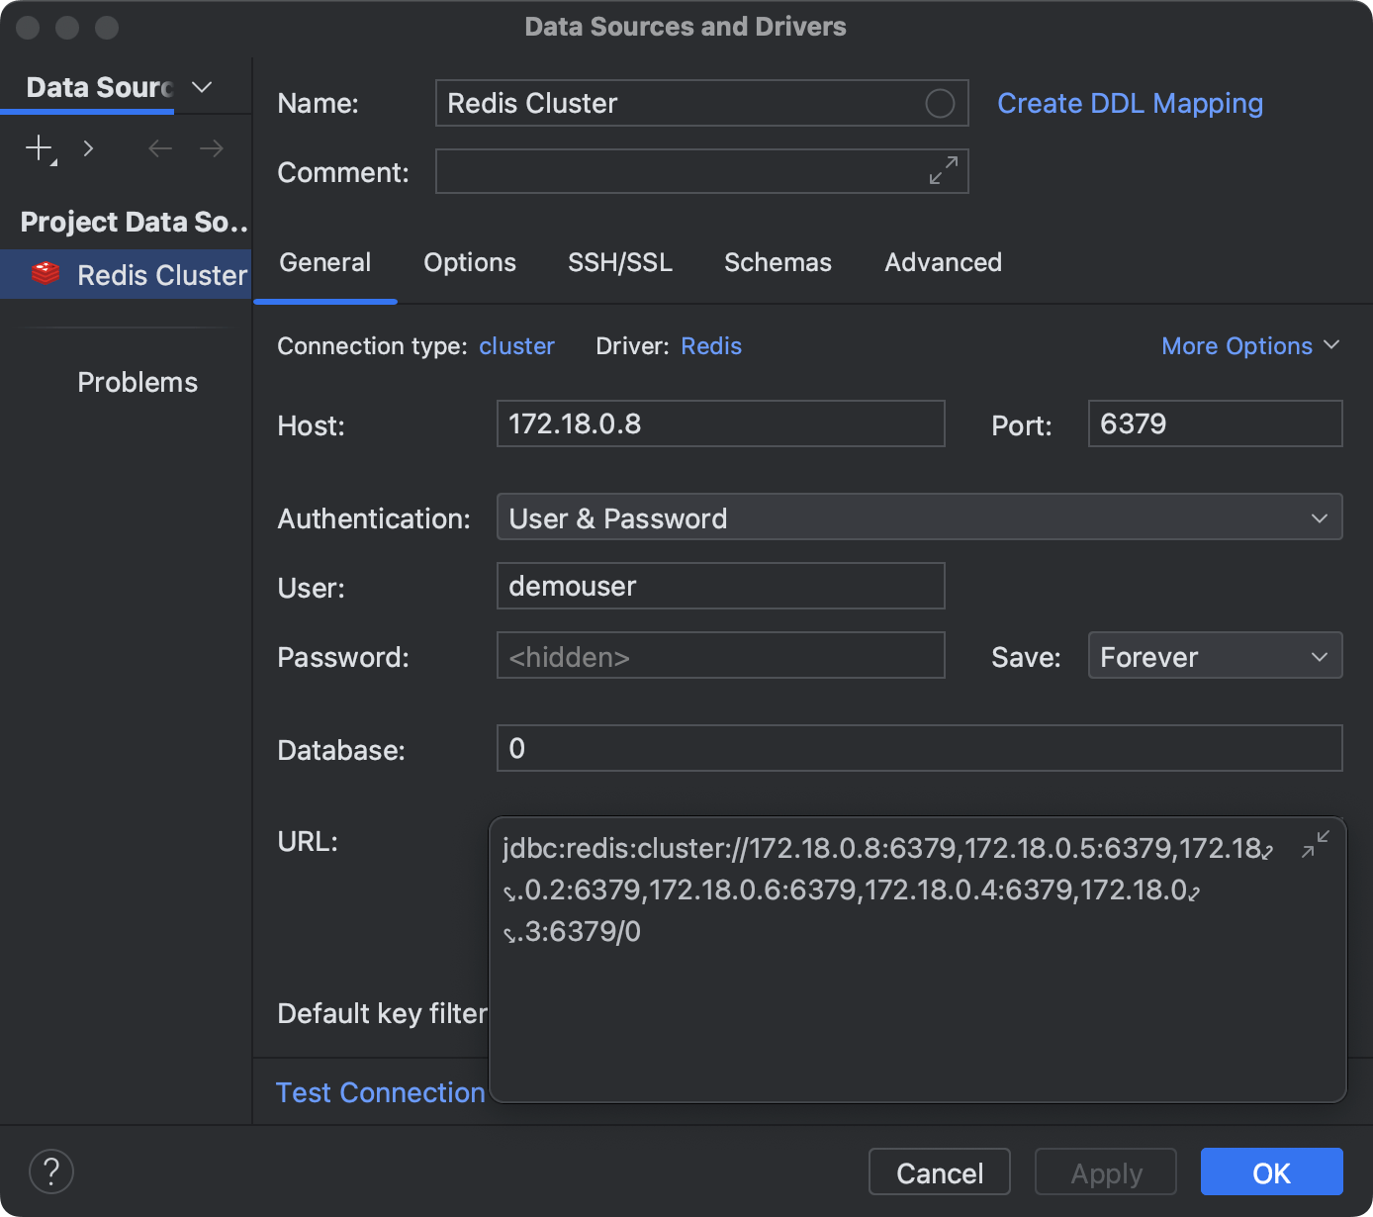Expand the Comment field editor icon
The image size is (1373, 1217).
click(944, 170)
